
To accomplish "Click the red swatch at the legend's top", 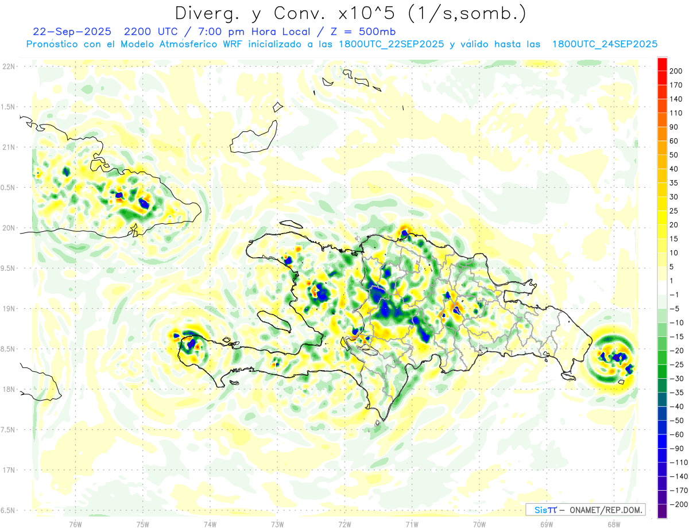I will (x=662, y=64).
